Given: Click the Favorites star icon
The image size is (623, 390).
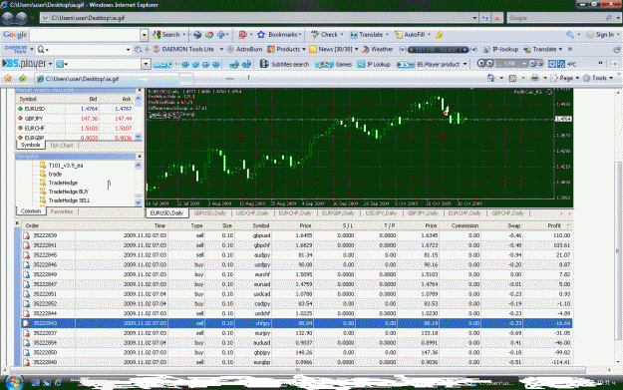Looking at the screenshot, I should coord(8,79).
